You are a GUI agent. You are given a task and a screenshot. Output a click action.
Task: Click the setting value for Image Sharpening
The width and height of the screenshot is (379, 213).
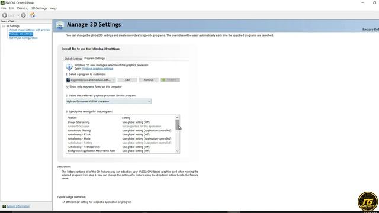[136, 122]
